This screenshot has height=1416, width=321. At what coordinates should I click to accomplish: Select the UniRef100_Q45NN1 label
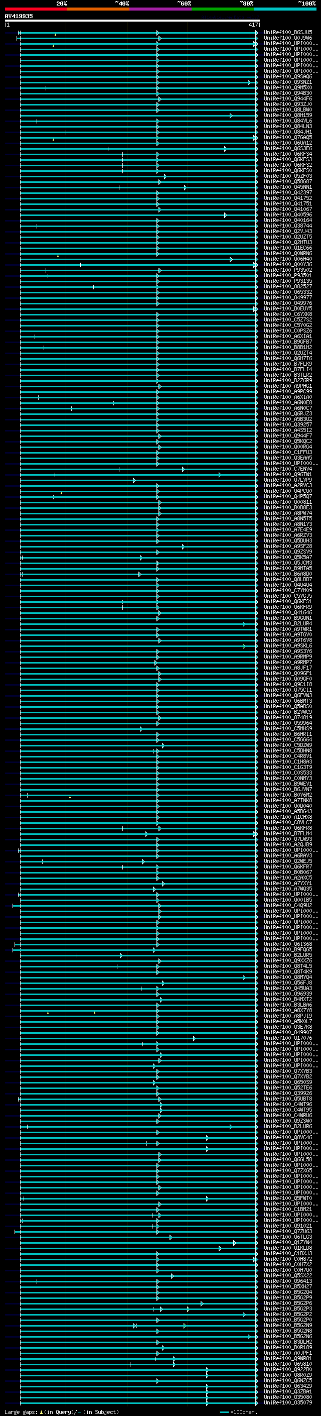tap(288, 187)
